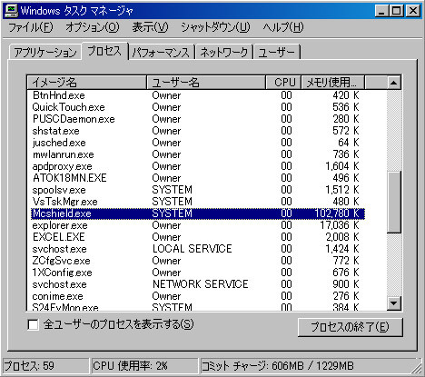
Task: Select the explorer.exe process row
Action: [198, 225]
